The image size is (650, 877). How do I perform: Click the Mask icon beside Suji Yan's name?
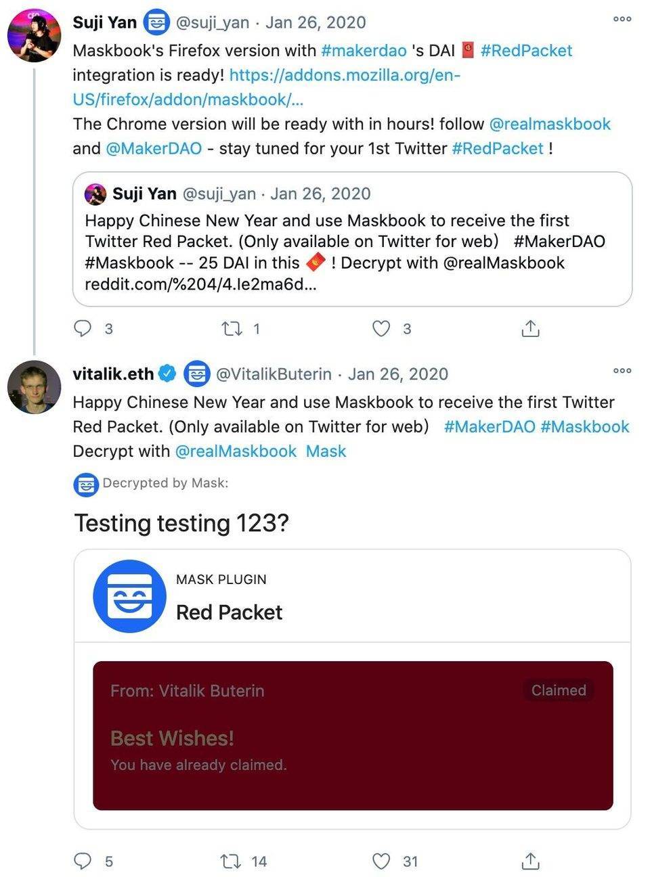point(156,22)
